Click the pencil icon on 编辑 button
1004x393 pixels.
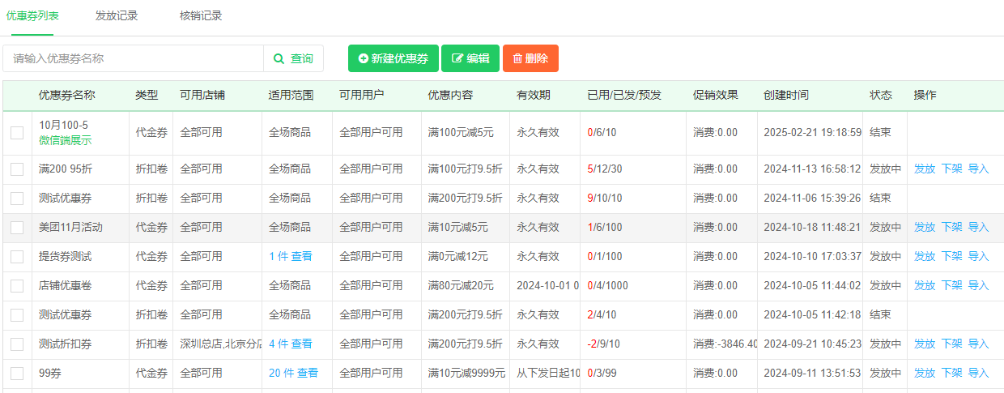click(457, 58)
